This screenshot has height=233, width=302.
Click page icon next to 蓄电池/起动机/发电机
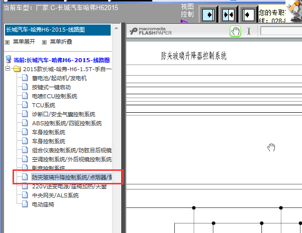click(25, 78)
